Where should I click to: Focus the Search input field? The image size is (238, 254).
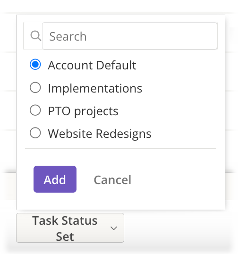click(129, 36)
